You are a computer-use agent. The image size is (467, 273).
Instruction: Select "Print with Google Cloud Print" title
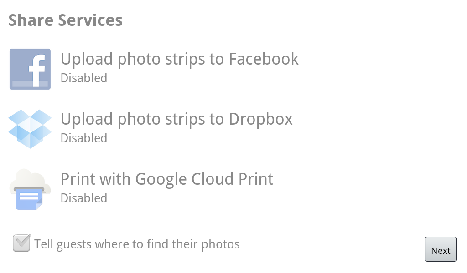tap(167, 179)
